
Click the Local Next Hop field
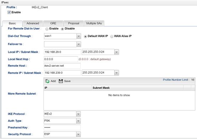(x=61, y=59)
